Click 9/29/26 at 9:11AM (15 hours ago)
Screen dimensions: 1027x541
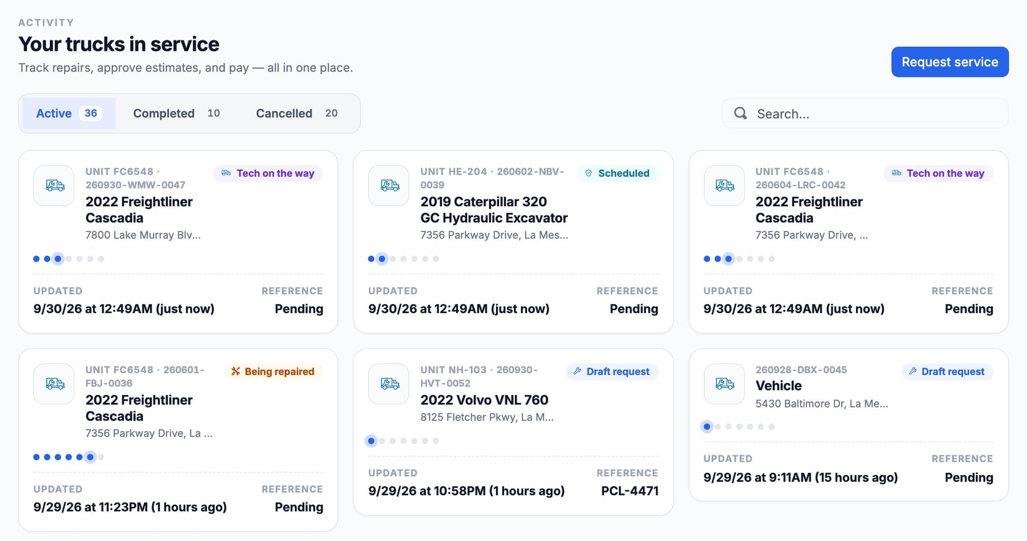coord(801,477)
